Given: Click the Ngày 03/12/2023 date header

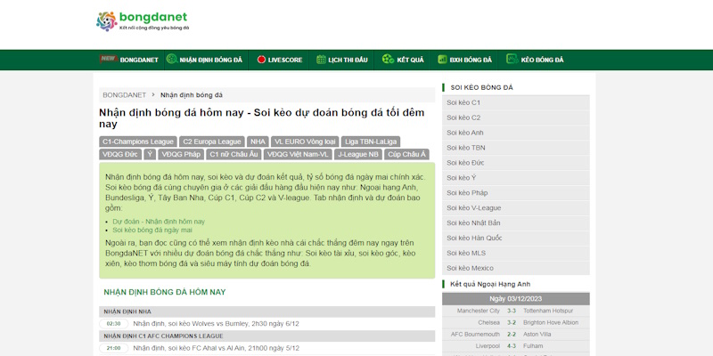Looking at the screenshot, I should pos(516,299).
